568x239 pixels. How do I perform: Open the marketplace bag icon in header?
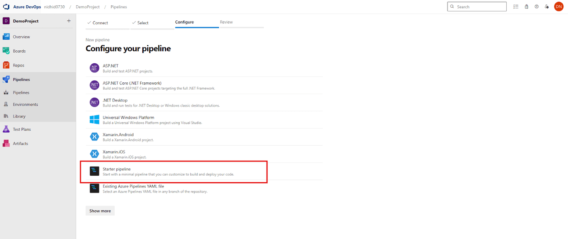pyautogui.click(x=526, y=6)
